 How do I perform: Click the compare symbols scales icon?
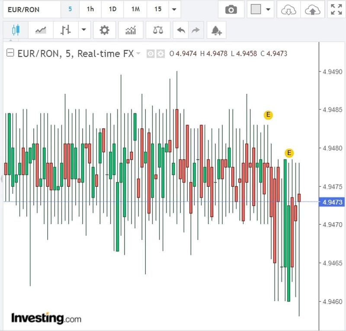pyautogui.click(x=158, y=30)
